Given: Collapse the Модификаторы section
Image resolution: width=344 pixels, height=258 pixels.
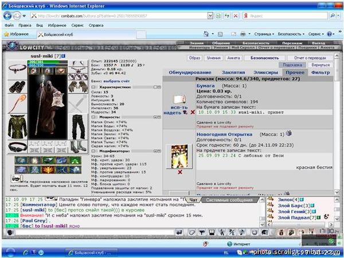Looking at the screenshot, I should (x=93, y=151).
